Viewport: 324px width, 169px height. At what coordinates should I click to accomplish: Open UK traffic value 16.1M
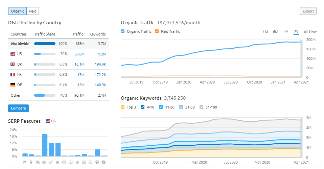coord(79,64)
